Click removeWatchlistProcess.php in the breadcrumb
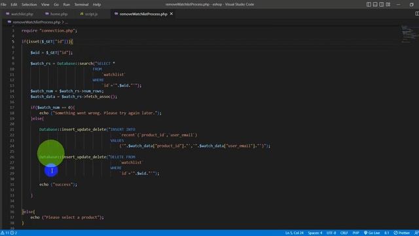This screenshot has height=236, width=419. coord(37,22)
